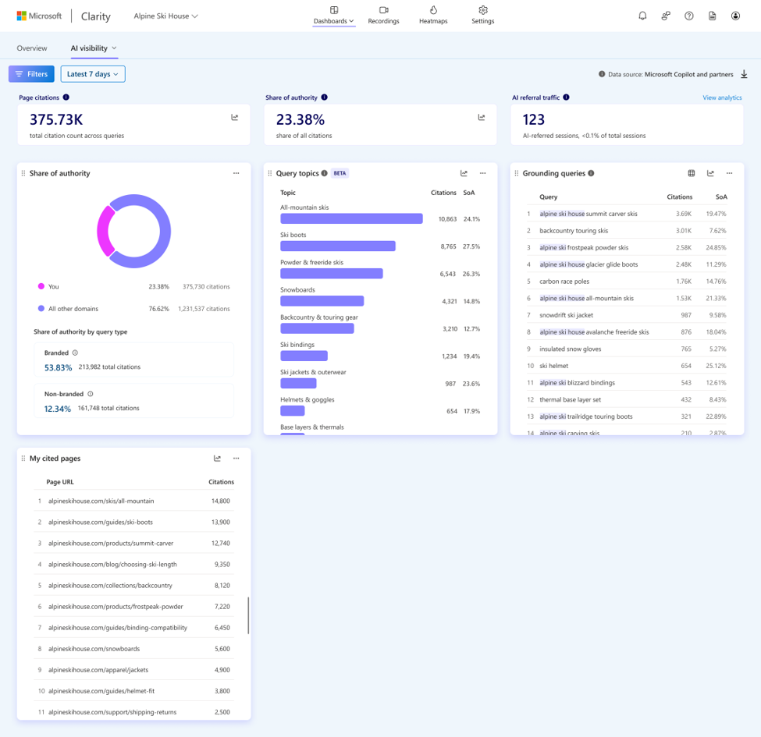Image resolution: width=761 pixels, height=737 pixels.
Task: Open trend chart for 23.38% share card
Action: click(481, 117)
